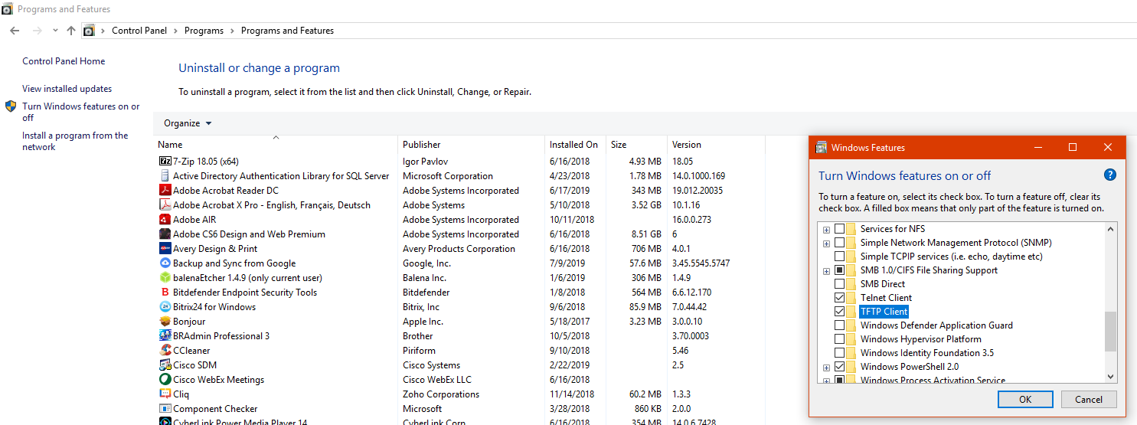Click the features list scroll down arrow
Image resolution: width=1137 pixels, height=425 pixels.
pyautogui.click(x=1110, y=376)
